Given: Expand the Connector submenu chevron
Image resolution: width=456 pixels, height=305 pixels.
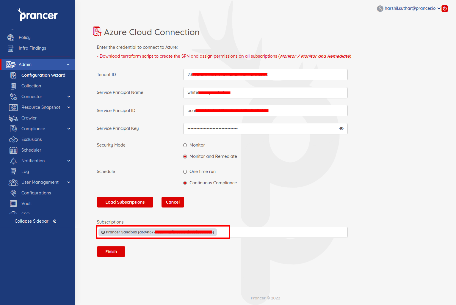Looking at the screenshot, I should click(x=69, y=97).
